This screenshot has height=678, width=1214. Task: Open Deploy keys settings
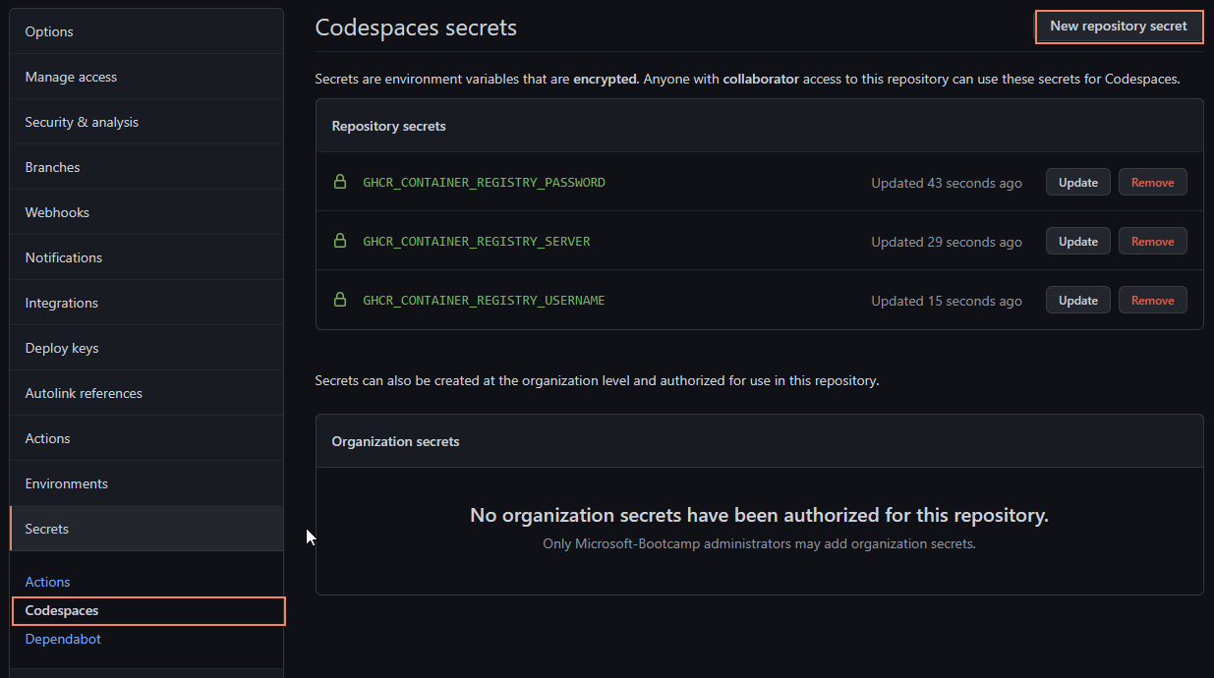pos(146,348)
